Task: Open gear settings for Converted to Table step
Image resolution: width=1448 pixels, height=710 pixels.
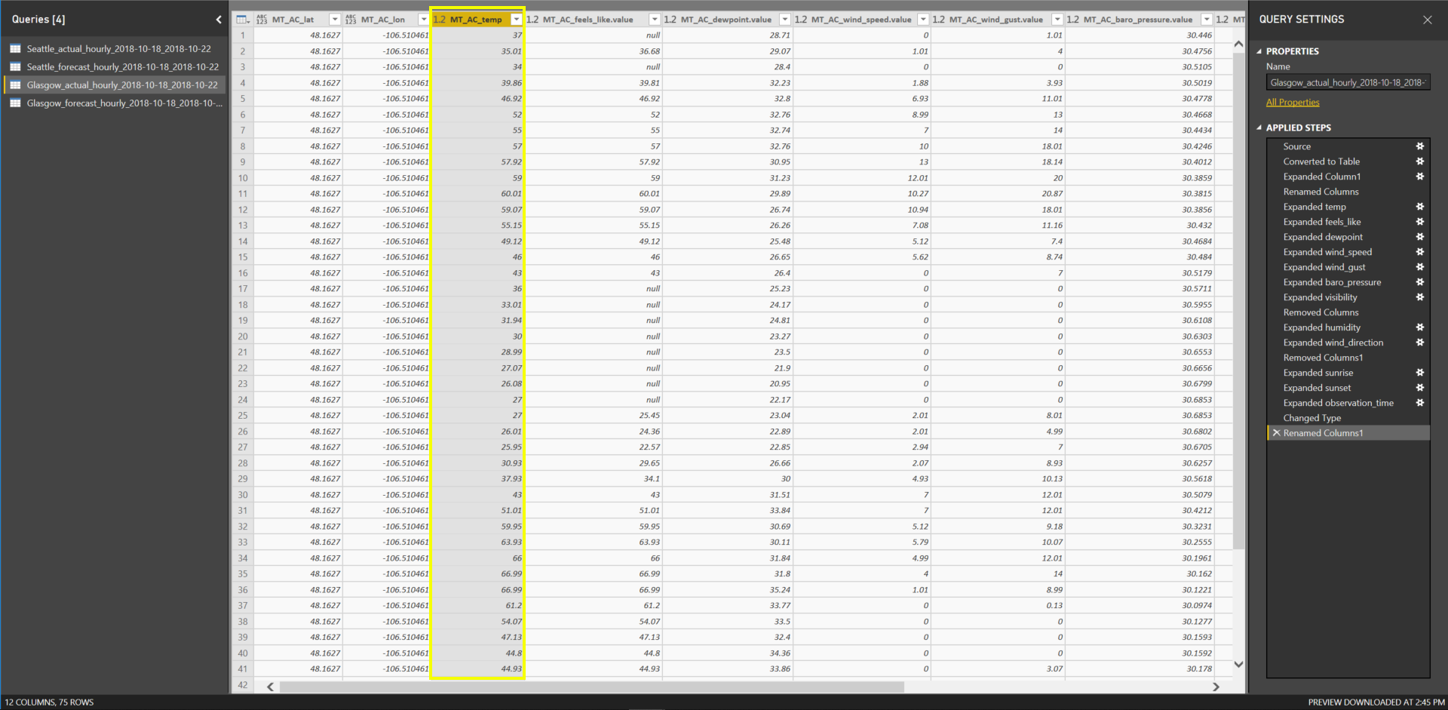Action: pos(1419,161)
